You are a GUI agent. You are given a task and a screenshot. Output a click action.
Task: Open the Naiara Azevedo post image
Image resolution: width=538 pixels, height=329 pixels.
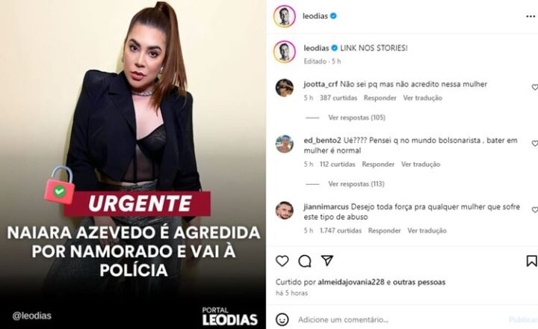[133, 164]
